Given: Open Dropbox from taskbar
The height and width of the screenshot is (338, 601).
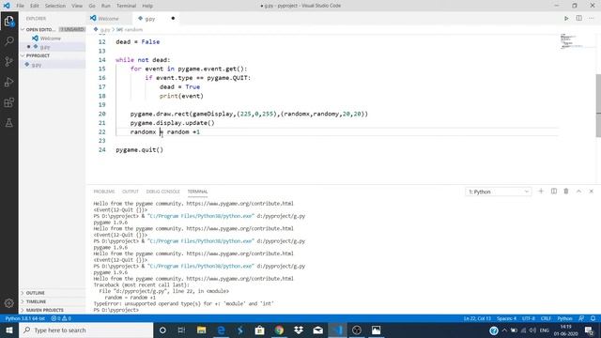Looking at the screenshot, I should [x=299, y=330].
